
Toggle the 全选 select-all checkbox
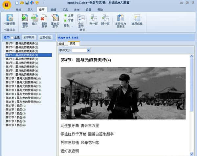coord(12,37)
